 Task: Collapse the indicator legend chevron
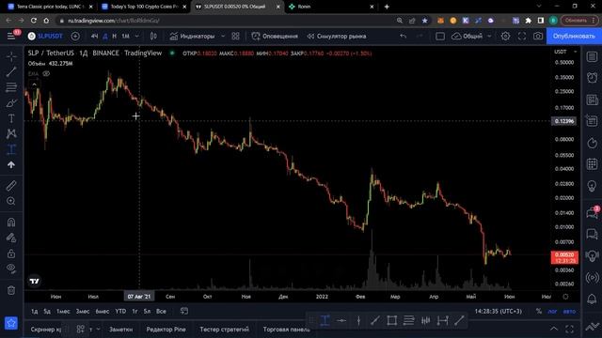pyautogui.click(x=34, y=84)
